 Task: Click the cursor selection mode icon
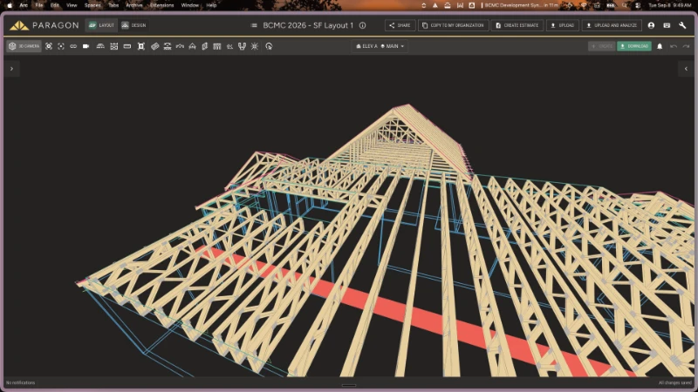[269, 46]
